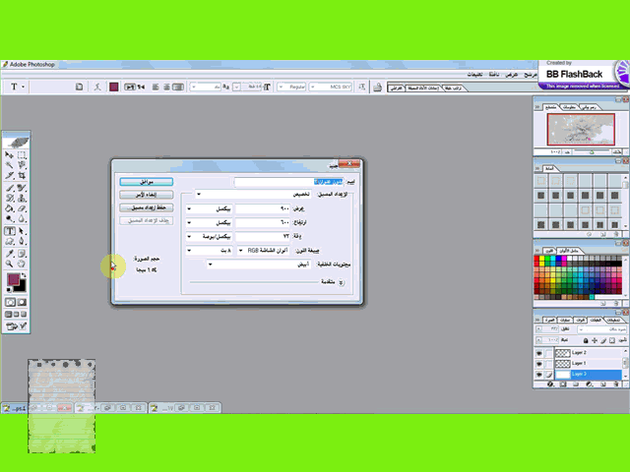Pick the Zoom tool in the toolbox
The width and height of the screenshot is (630, 472).
tap(10, 264)
